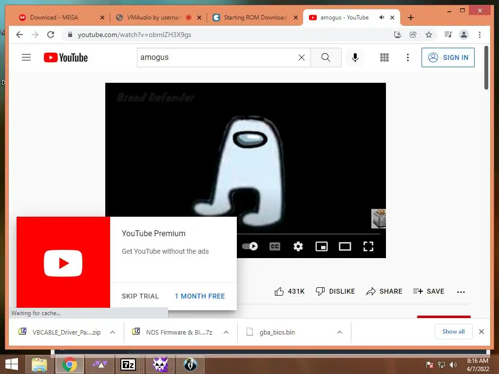This screenshot has height=374, width=499.
Task: Open a new browser tab
Action: 411,18
